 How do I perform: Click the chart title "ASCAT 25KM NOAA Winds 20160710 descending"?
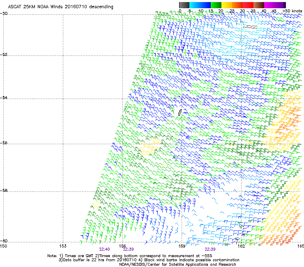(x=60, y=7)
